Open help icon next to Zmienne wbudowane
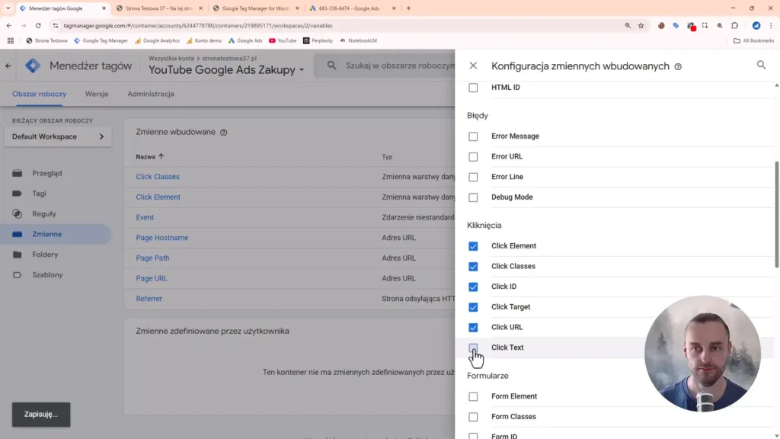Viewport: 780px width, 439px height. coord(224,133)
